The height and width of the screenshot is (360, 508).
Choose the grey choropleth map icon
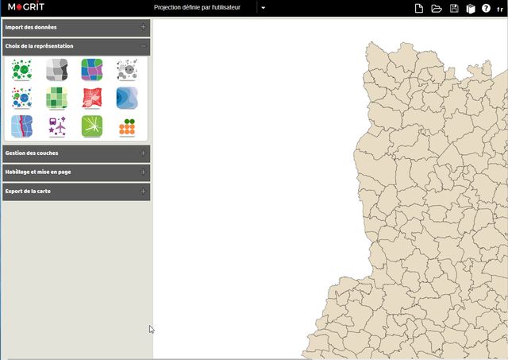57,70
